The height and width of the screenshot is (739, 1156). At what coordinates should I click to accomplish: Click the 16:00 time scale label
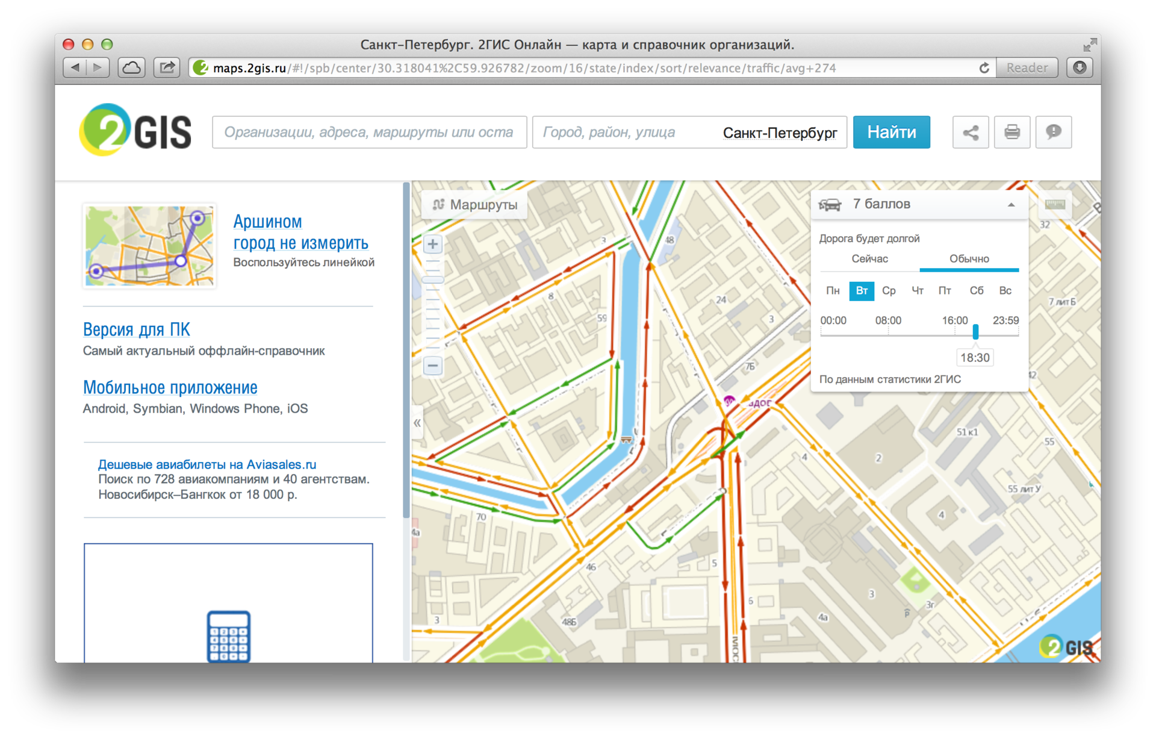[955, 320]
